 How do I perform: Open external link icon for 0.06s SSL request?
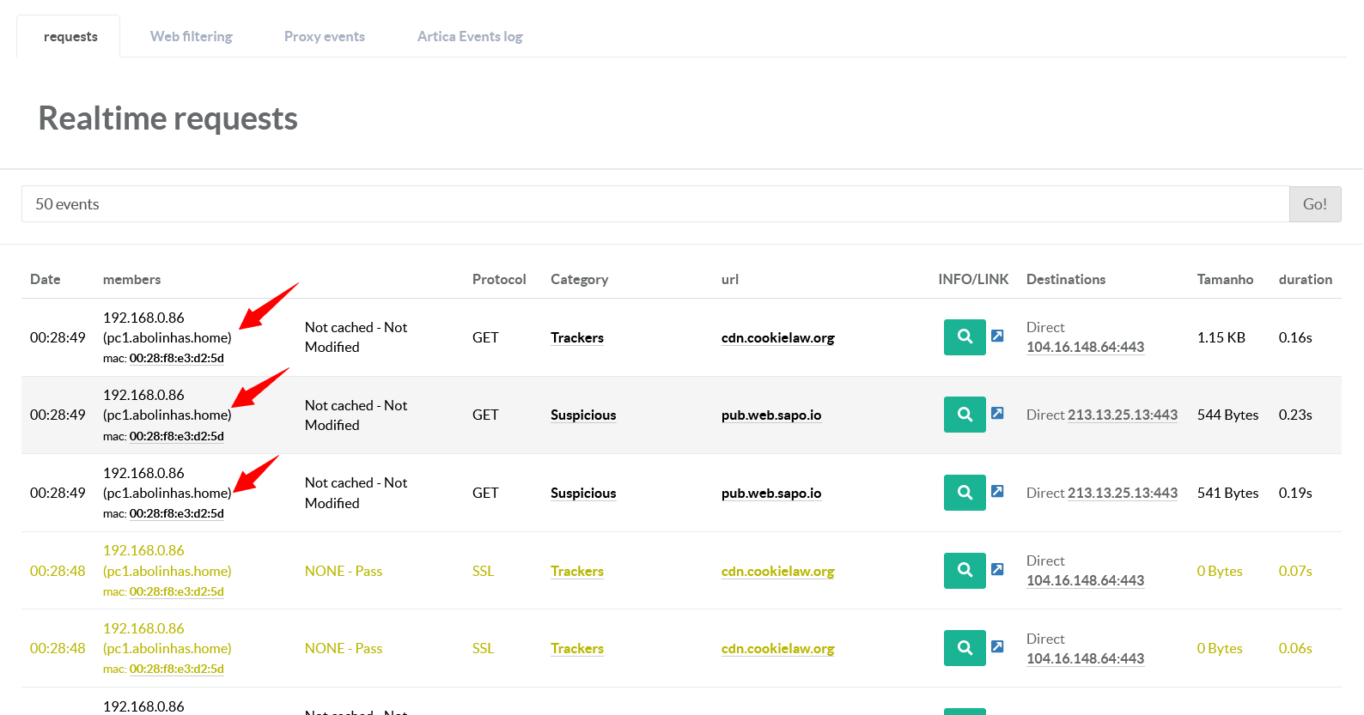coord(997,646)
